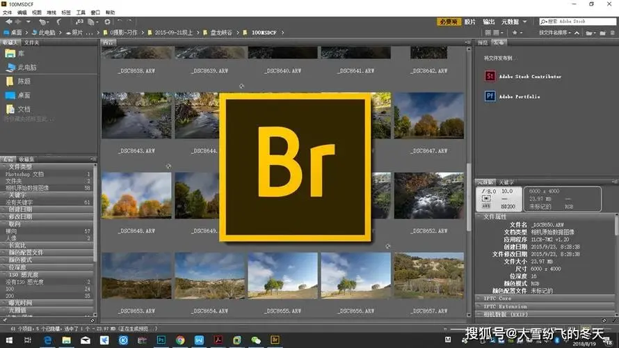Create a new folder with the folder icon
Screen dimensions: 619x348
(x=603, y=33)
